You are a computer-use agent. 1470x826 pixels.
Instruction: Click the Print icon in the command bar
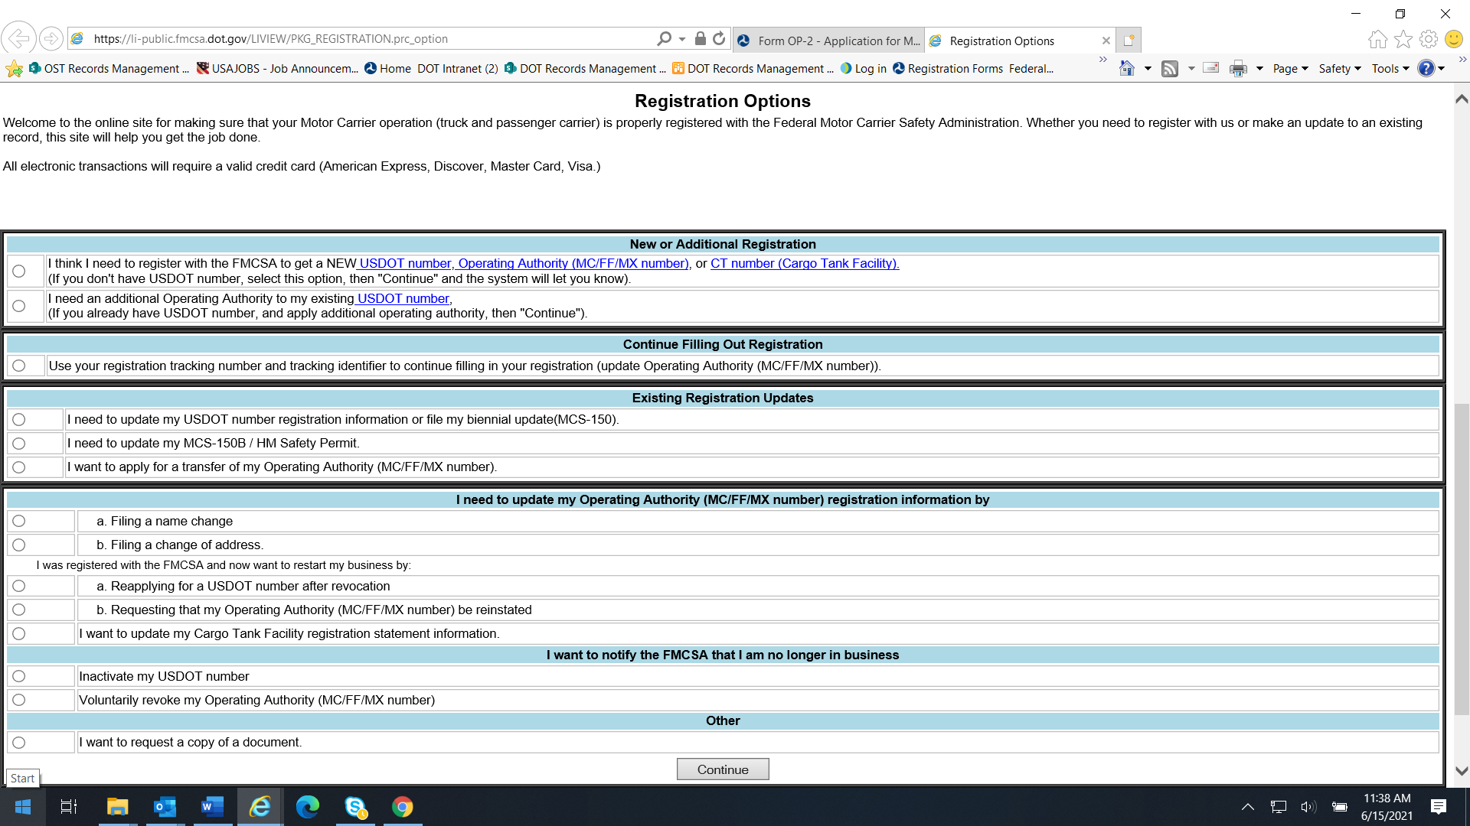1237,69
